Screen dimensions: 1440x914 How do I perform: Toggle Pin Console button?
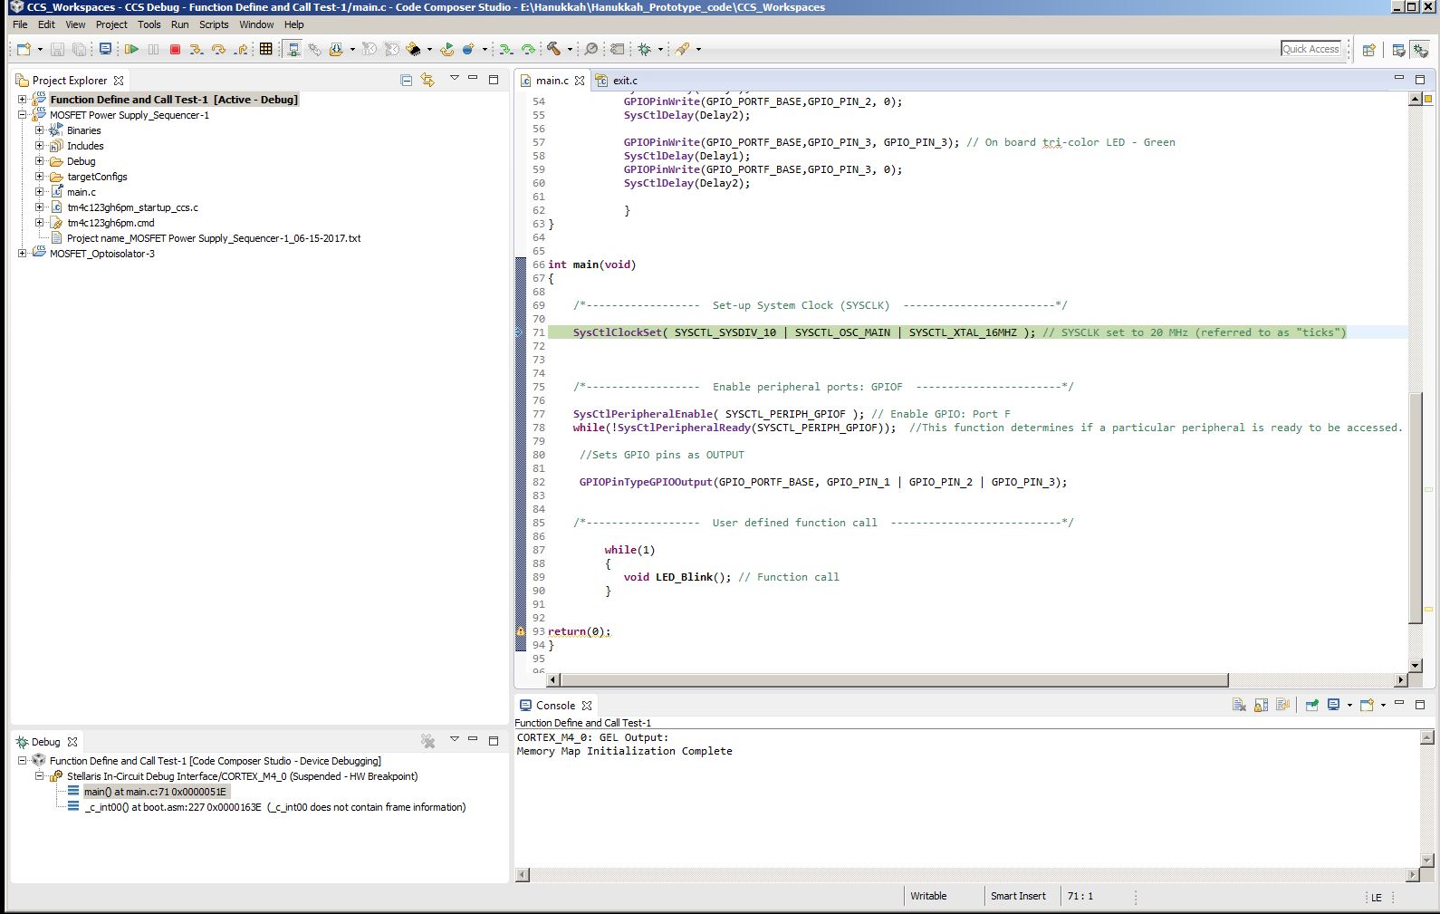(1311, 705)
